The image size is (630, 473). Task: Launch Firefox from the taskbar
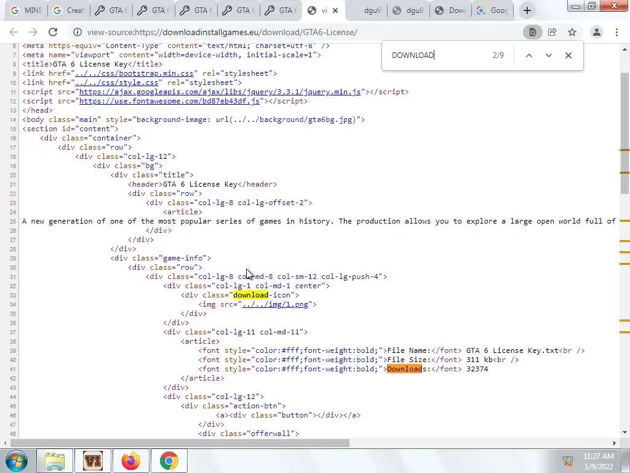tap(131, 461)
